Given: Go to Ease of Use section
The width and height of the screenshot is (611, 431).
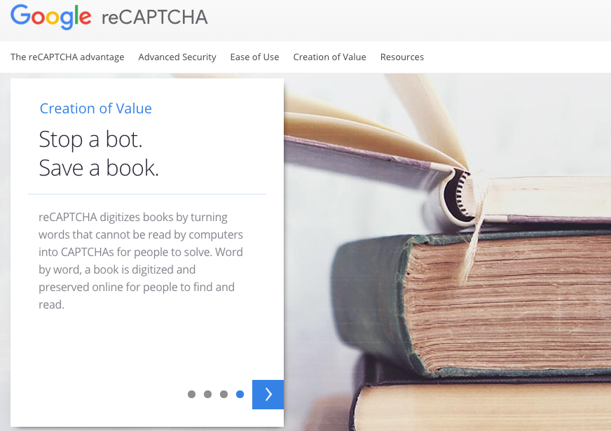Looking at the screenshot, I should tap(254, 57).
